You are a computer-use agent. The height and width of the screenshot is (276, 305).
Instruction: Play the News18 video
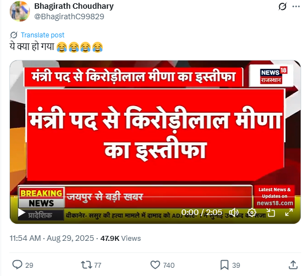coord(21,213)
